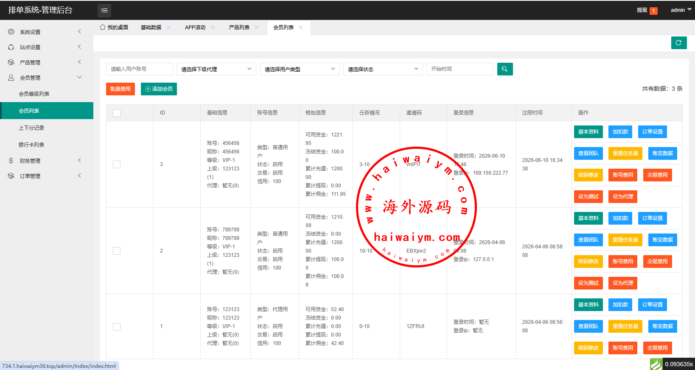The image size is (695, 370).
Task: Expand the 产品管理 sidebar menu
Action: [x=80, y=62]
